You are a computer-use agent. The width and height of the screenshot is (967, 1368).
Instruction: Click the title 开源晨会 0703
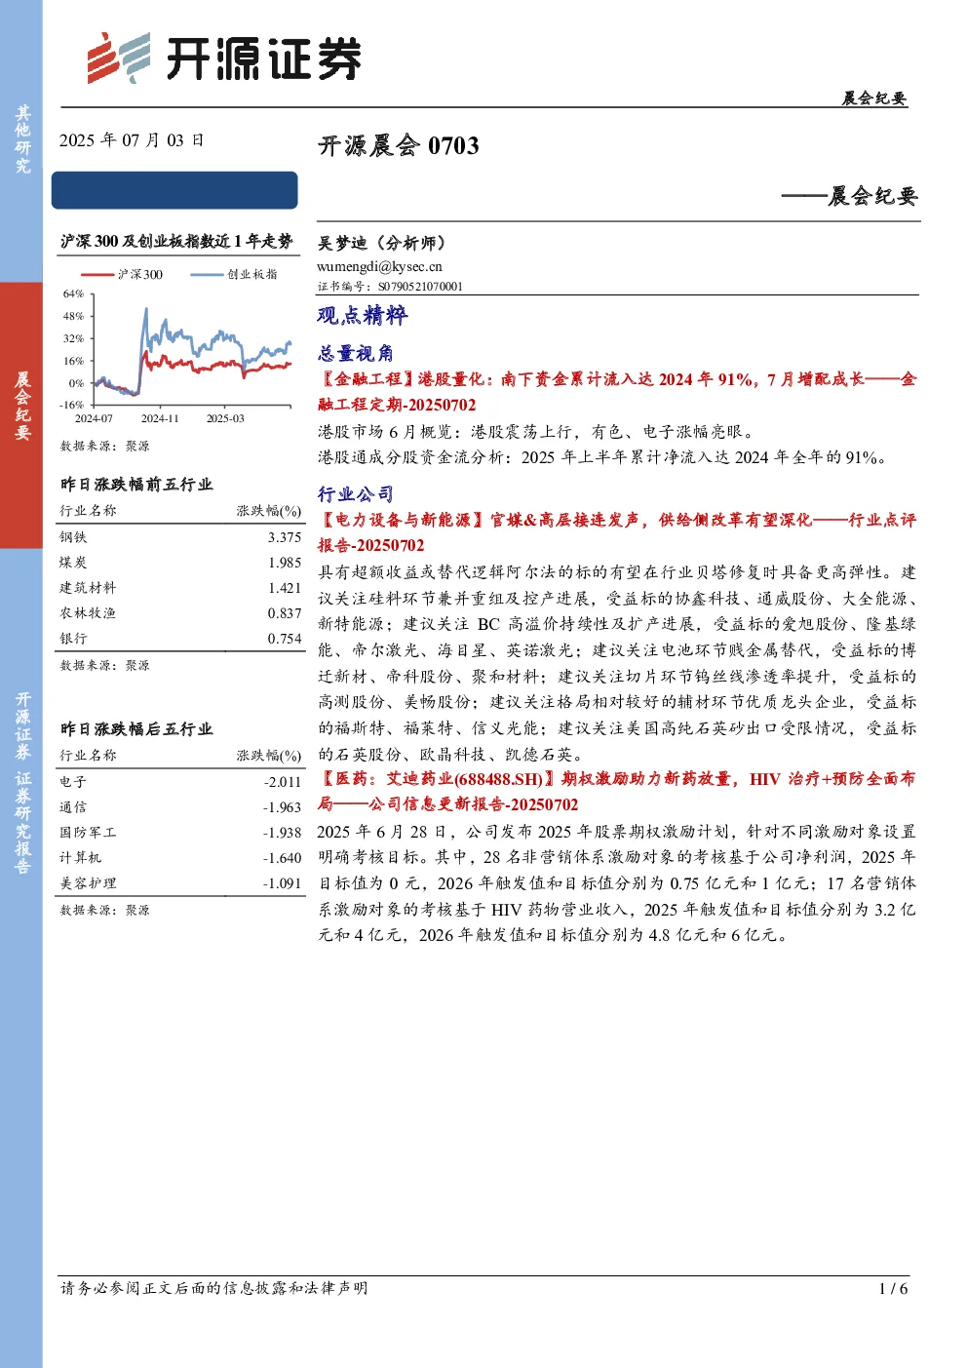399,146
